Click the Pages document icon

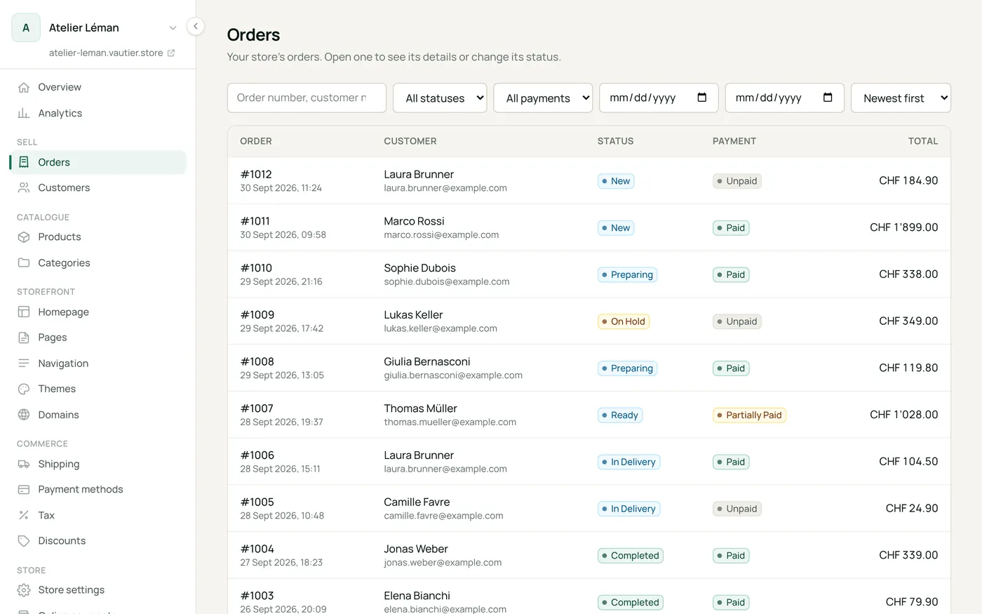[24, 338]
